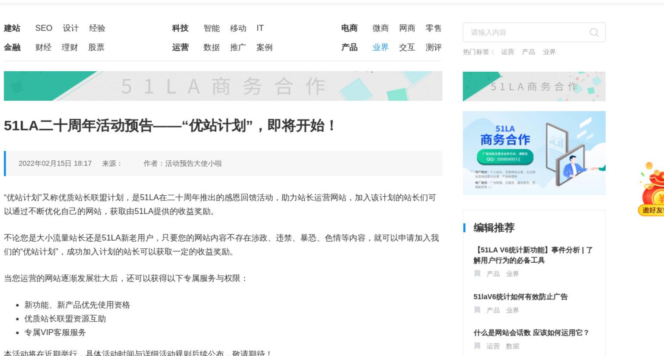Click the 产品 tag under 事件分析 article
Image resolution: width=664 pixels, height=356 pixels.
(x=493, y=274)
